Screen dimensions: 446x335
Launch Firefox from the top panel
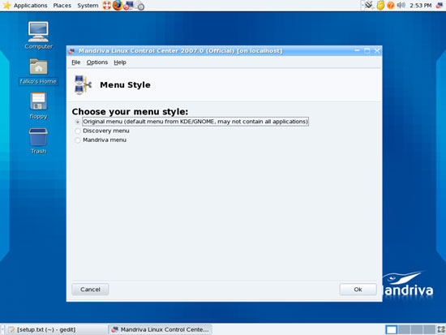point(118,5)
